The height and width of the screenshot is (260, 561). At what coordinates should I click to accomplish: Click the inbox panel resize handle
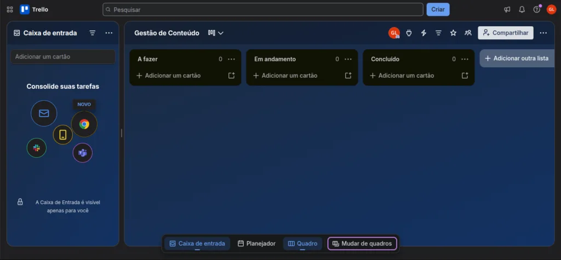click(x=122, y=133)
